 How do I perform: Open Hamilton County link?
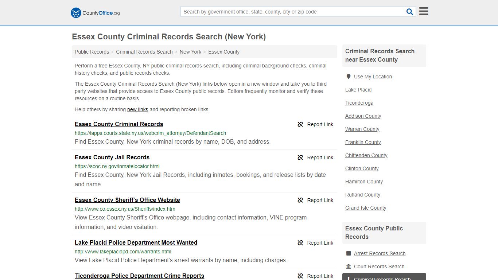(364, 182)
